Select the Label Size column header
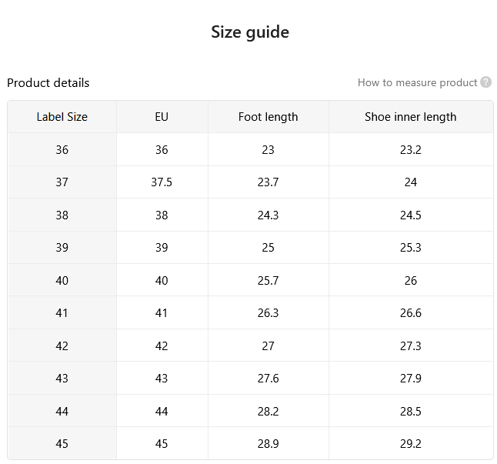This screenshot has width=497, height=464. click(62, 117)
